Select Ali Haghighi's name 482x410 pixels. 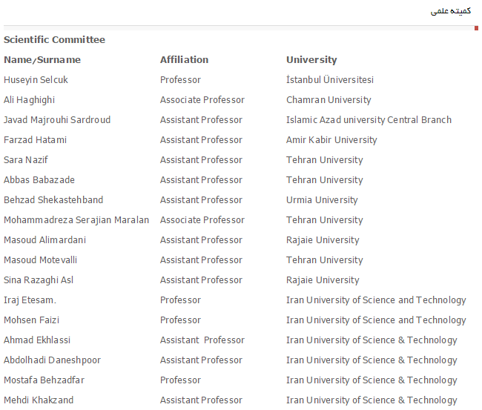(29, 100)
